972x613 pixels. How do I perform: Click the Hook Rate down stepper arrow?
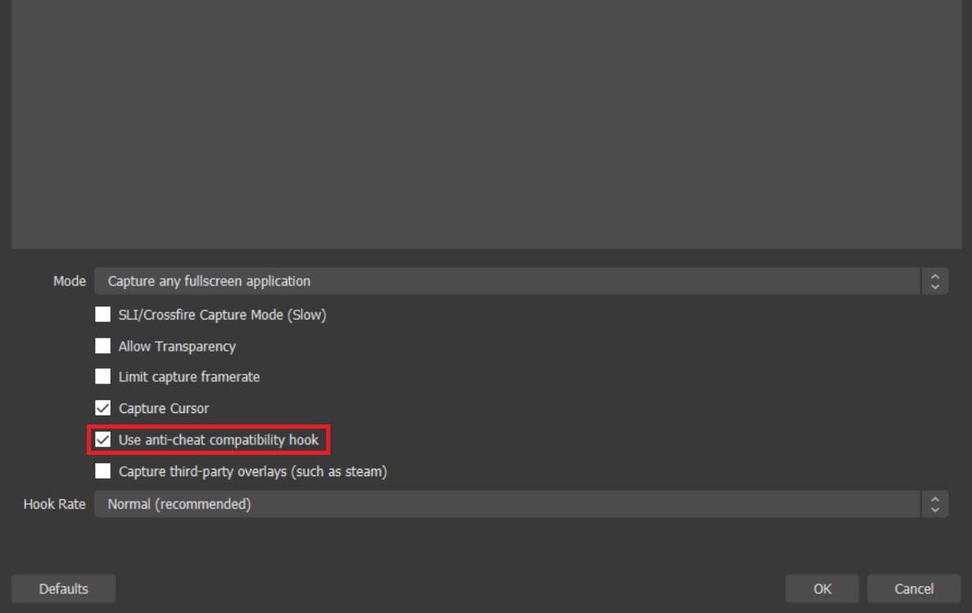(933, 508)
